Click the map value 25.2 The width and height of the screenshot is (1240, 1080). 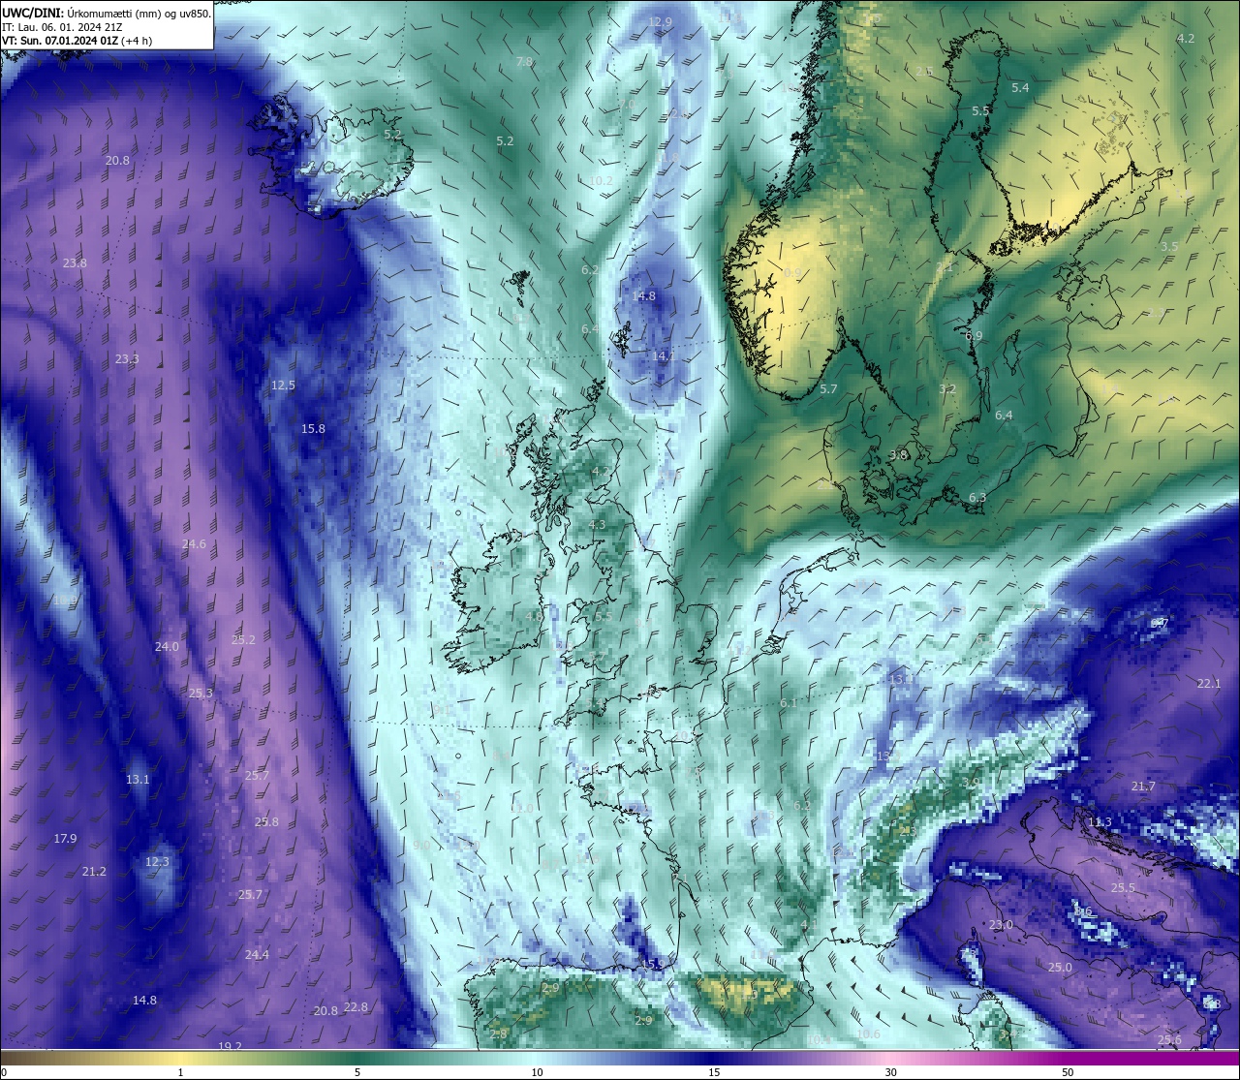(243, 640)
